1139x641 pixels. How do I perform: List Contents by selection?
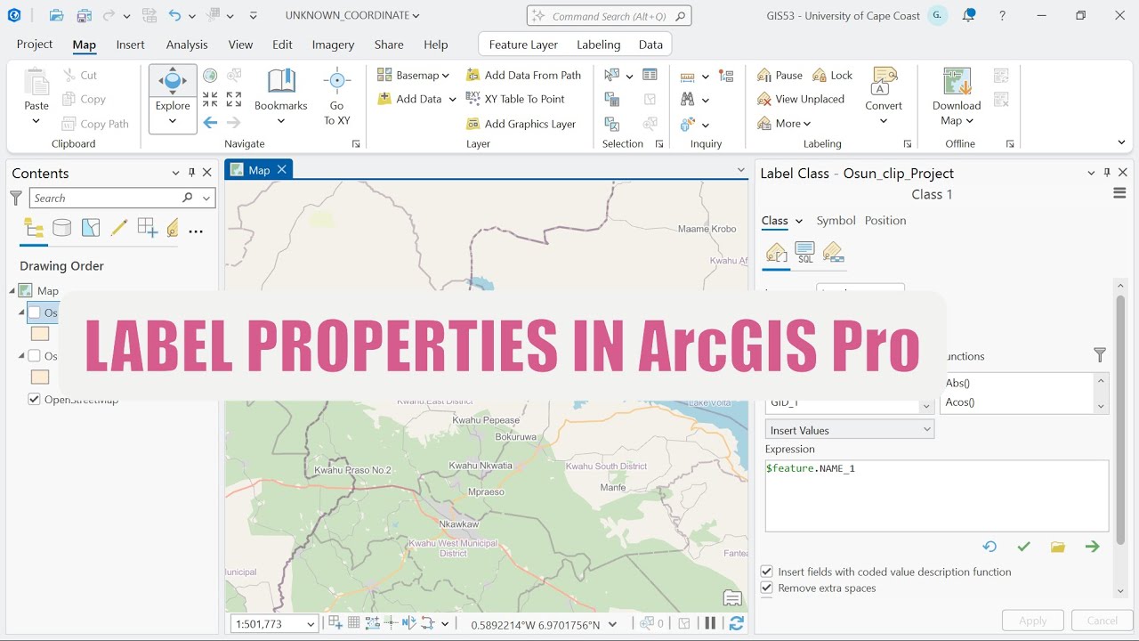91,228
